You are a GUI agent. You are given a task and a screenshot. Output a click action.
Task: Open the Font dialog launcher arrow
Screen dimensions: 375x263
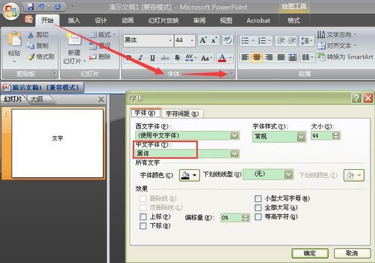(230, 73)
